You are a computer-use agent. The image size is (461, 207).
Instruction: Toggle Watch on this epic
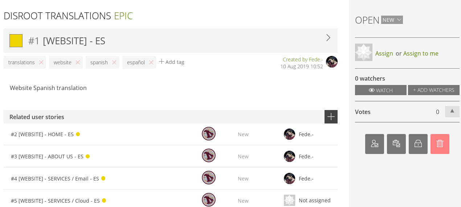(380, 90)
